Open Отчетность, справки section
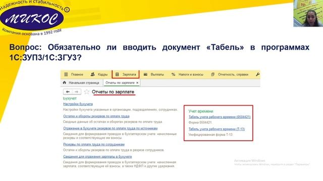The image size is (323, 181). click(x=230, y=74)
